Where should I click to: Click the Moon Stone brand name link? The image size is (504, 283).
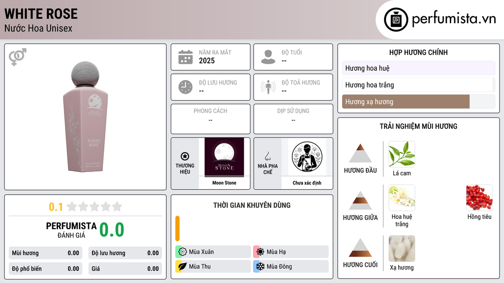(x=224, y=183)
